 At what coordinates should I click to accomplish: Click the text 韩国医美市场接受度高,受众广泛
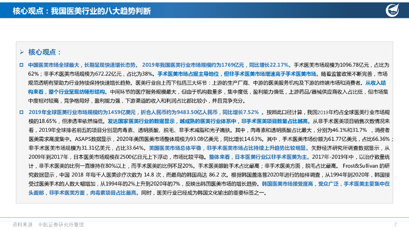pyautogui.click(x=300, y=184)
